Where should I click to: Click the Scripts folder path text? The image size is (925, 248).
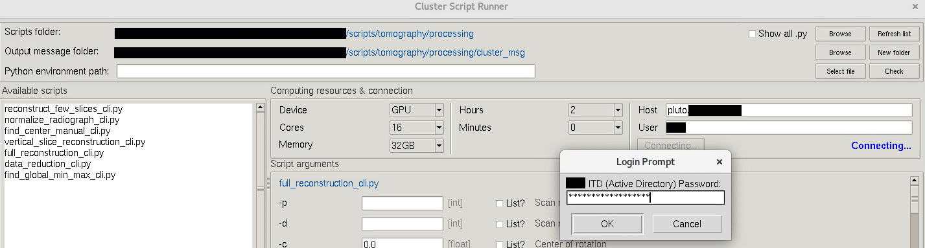tap(294, 34)
